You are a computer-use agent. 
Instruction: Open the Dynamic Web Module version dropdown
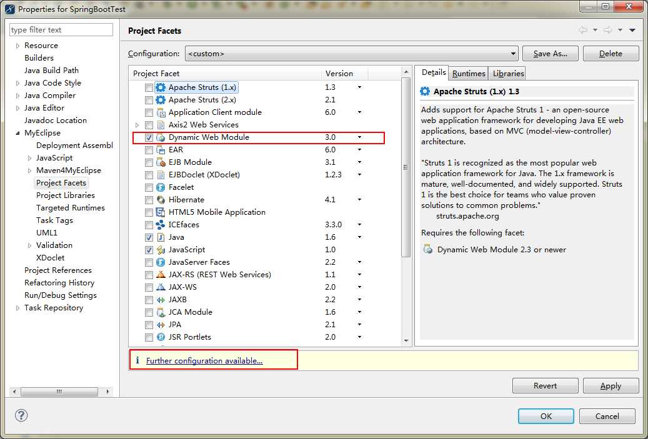point(359,137)
